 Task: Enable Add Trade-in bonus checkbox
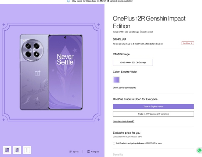tap(114, 143)
